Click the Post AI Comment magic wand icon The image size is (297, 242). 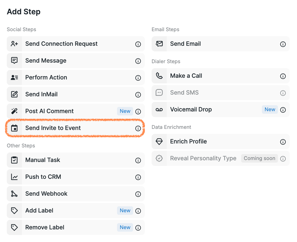14,111
